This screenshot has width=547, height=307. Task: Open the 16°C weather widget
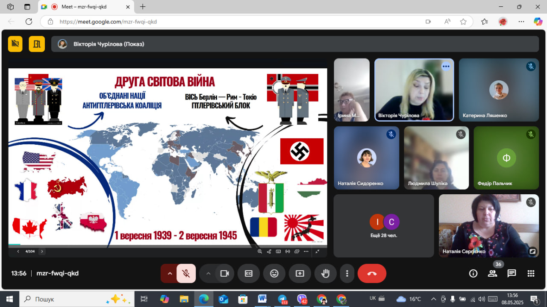click(409, 299)
